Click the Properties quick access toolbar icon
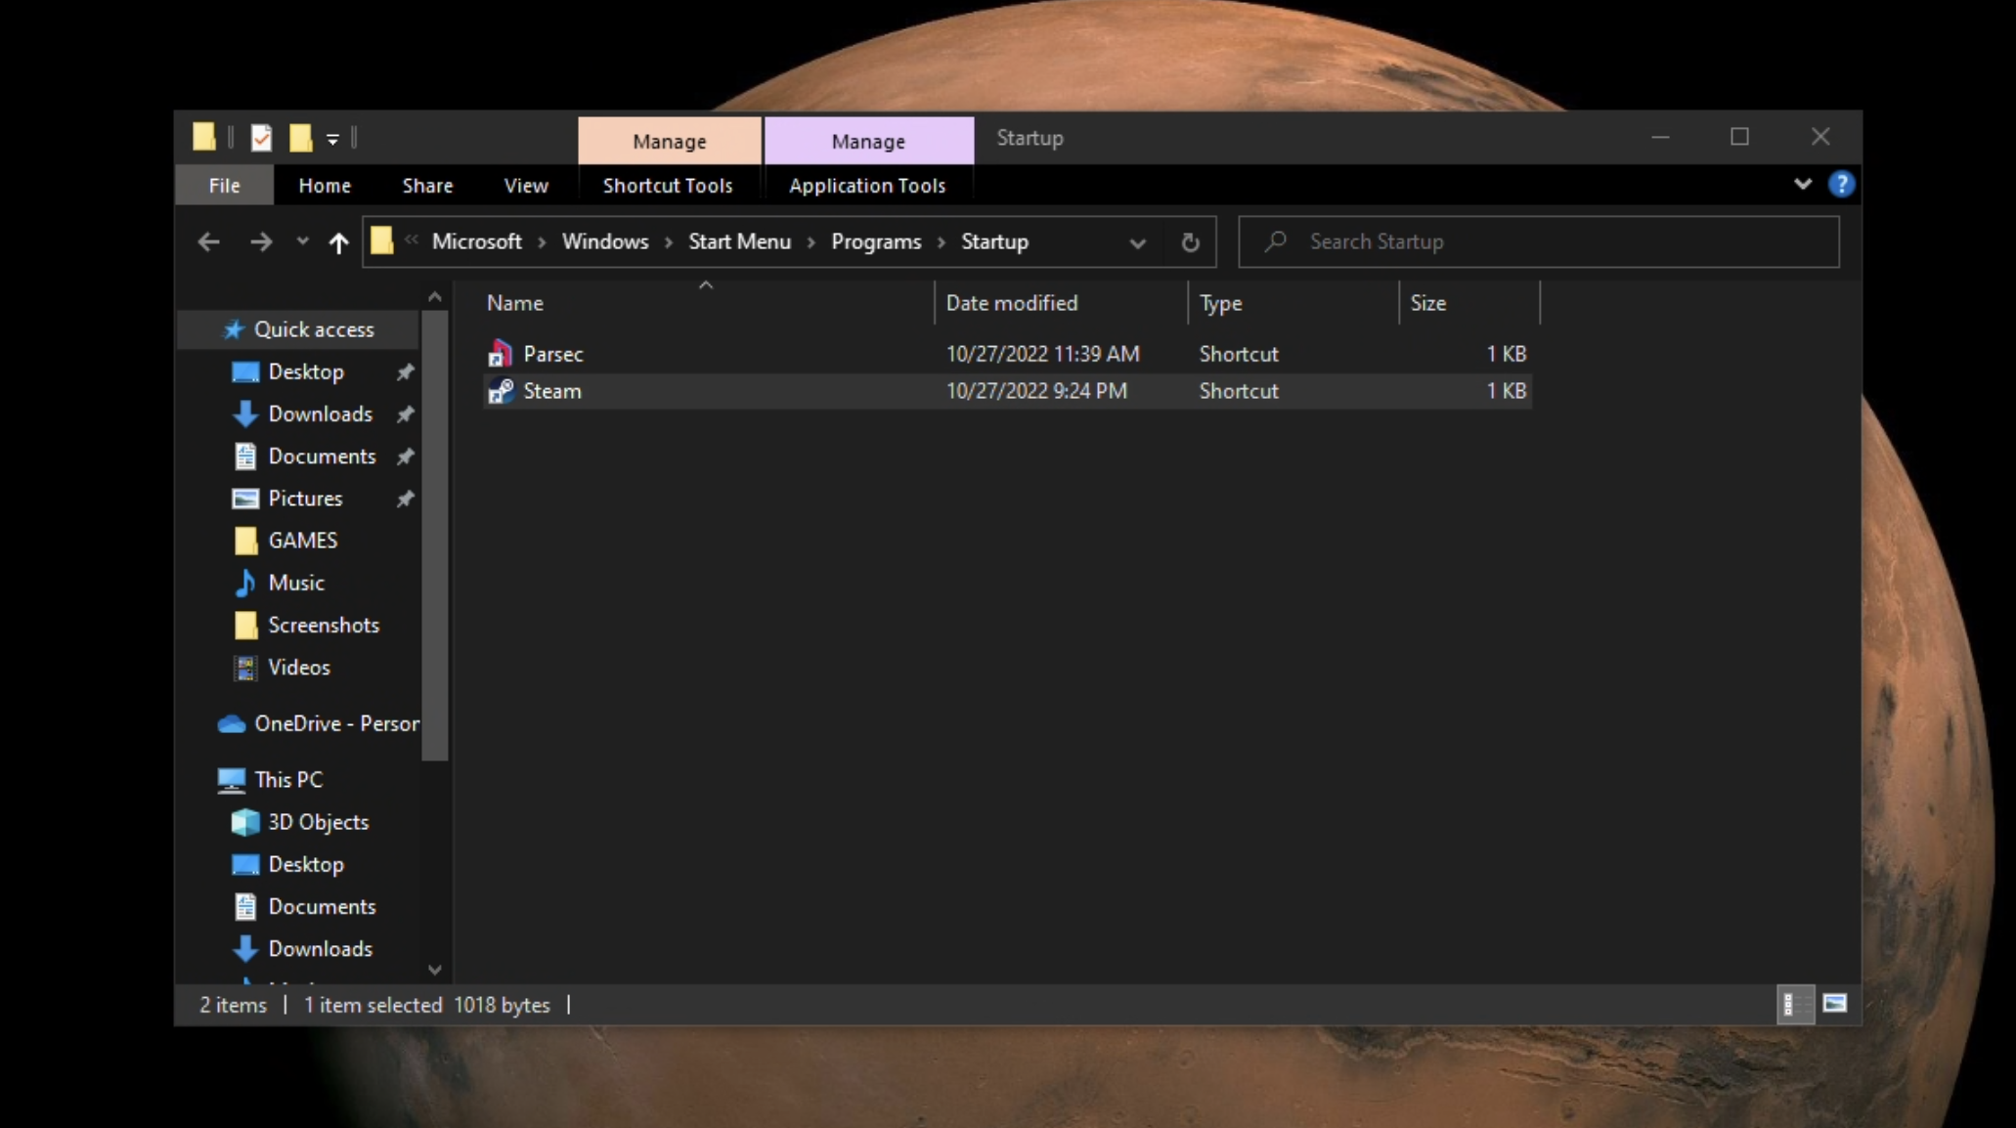This screenshot has width=2016, height=1128. click(261, 138)
